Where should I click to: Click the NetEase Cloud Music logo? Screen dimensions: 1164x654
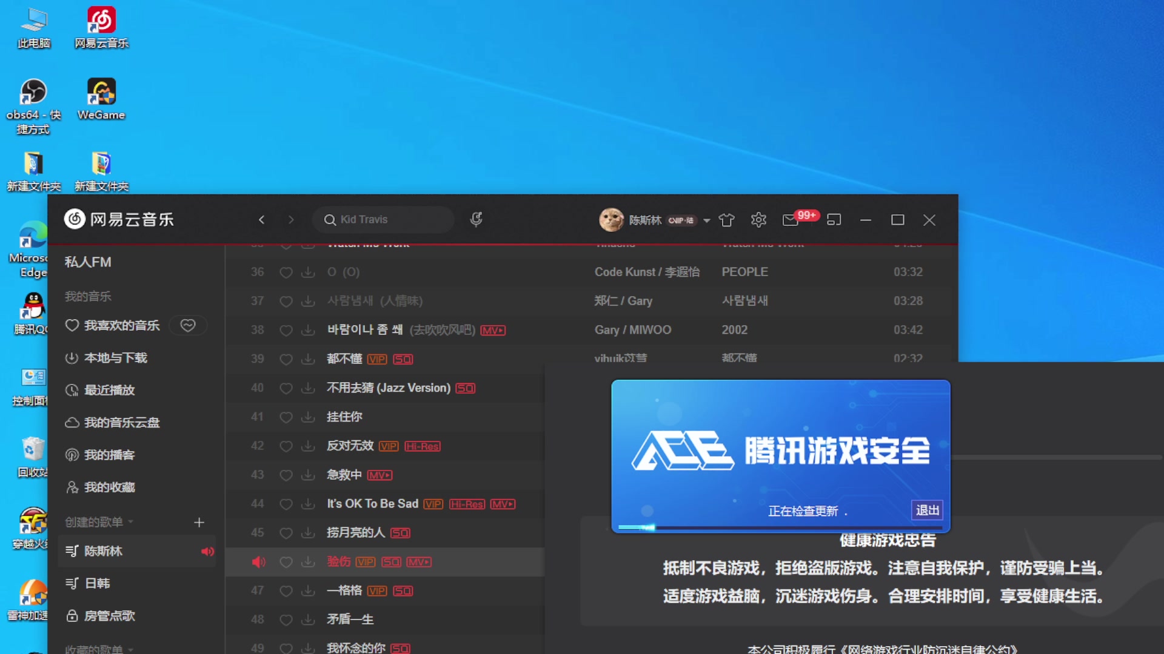(x=119, y=219)
